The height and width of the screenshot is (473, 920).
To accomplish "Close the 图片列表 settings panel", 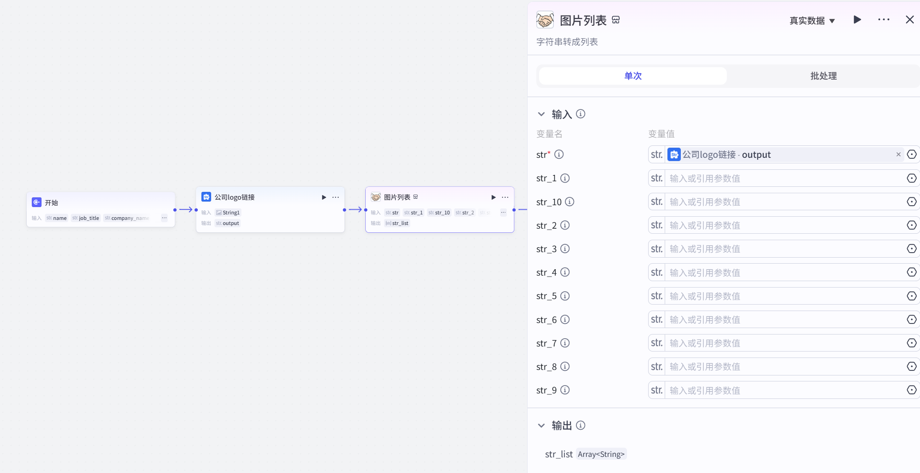I will click(909, 20).
